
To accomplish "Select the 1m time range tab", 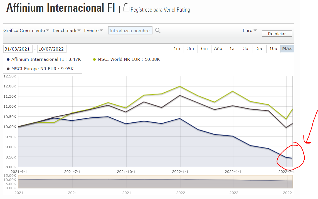I will tap(177, 49).
